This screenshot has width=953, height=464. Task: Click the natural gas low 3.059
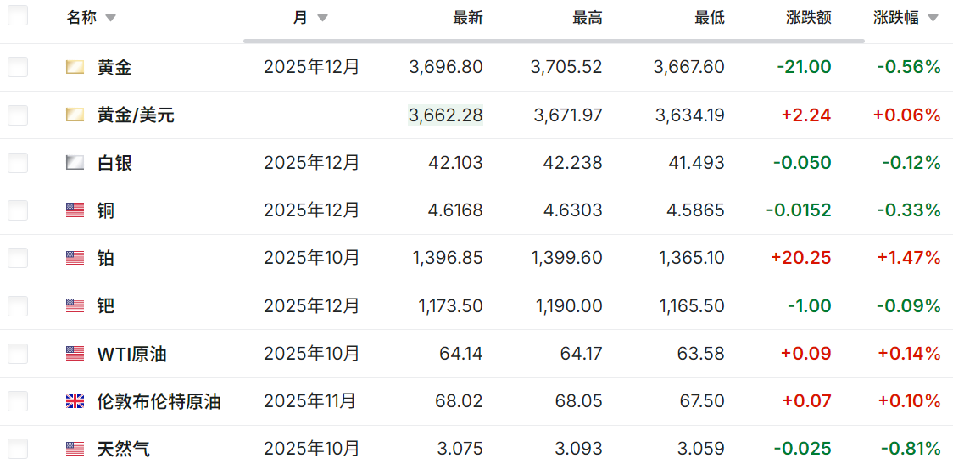click(703, 449)
